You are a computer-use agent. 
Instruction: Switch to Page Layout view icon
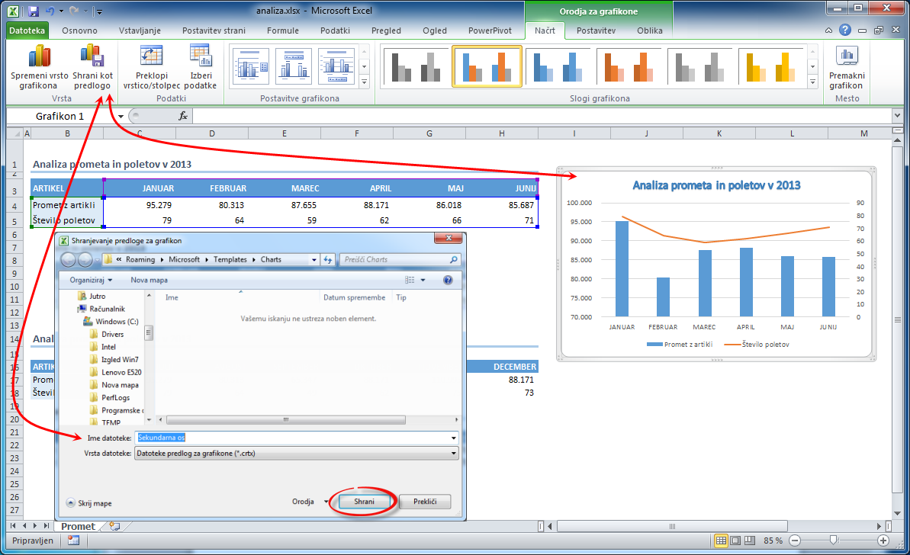point(735,541)
